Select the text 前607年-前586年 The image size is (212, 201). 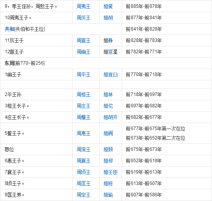[x=144, y=195]
